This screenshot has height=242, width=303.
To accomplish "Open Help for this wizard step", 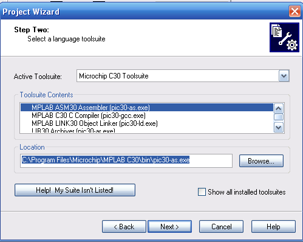I will click(273, 226).
